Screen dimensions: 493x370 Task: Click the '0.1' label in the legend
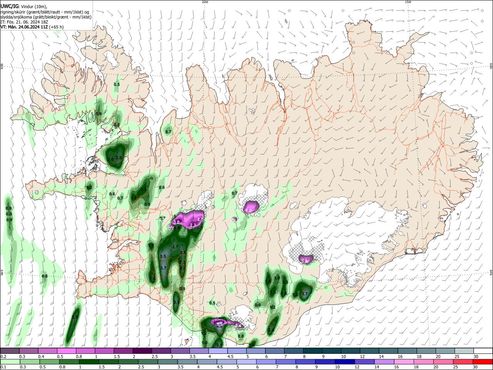[x=3, y=367]
